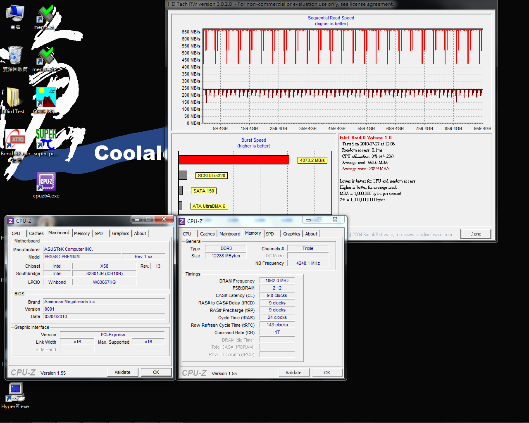529x423 pixels.
Task: Open www.simplisoftware.com link in HD Tach
Action: [428, 235]
